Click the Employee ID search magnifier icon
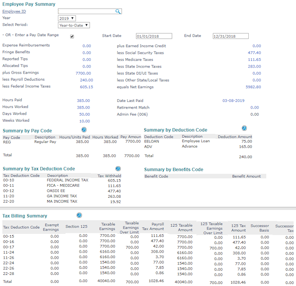296x286 pixels. [x=118, y=12]
